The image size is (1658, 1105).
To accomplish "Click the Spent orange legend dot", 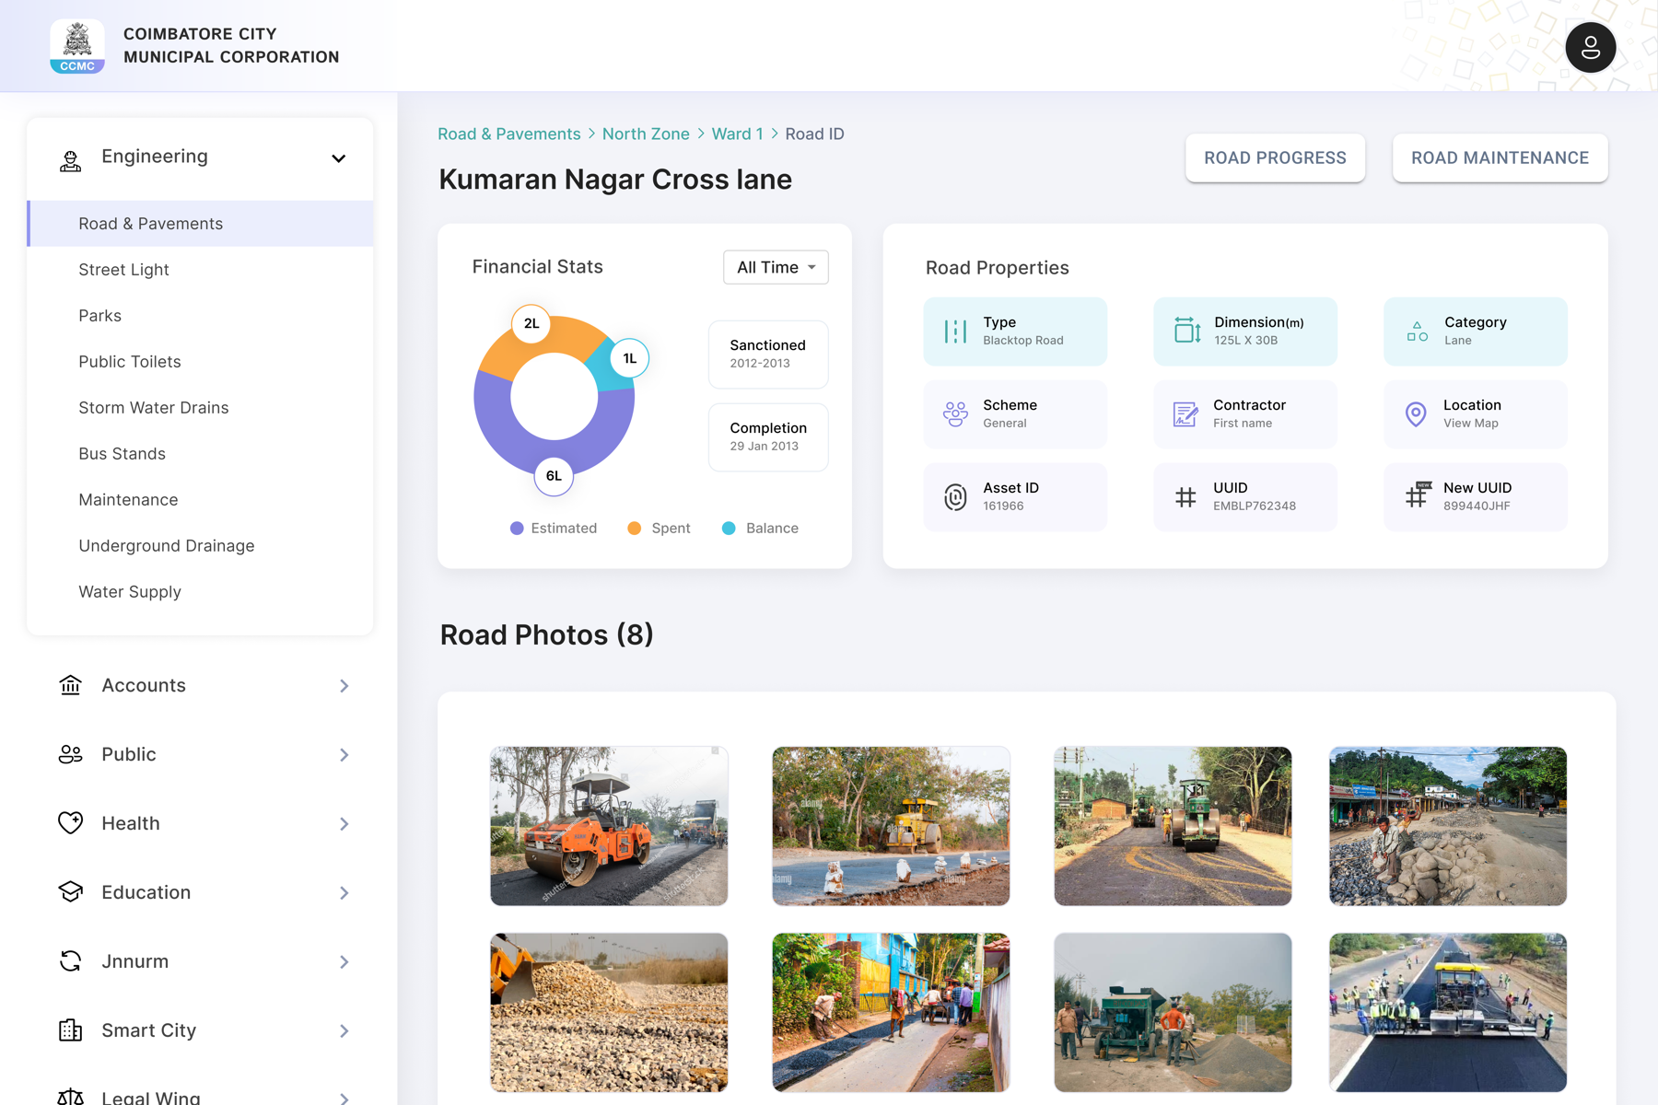I will click(x=634, y=529).
